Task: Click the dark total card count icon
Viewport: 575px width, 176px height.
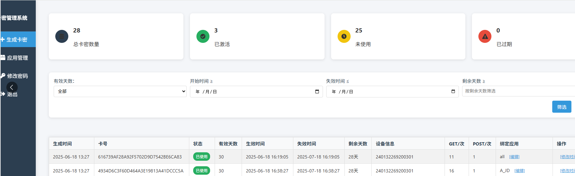Action: (x=62, y=36)
